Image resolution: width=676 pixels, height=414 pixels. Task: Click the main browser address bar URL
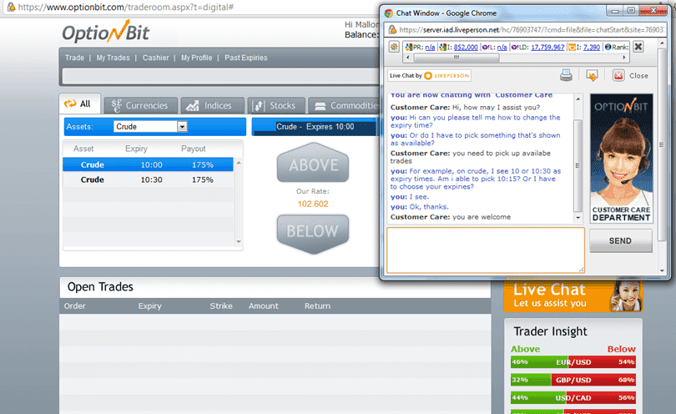point(125,7)
